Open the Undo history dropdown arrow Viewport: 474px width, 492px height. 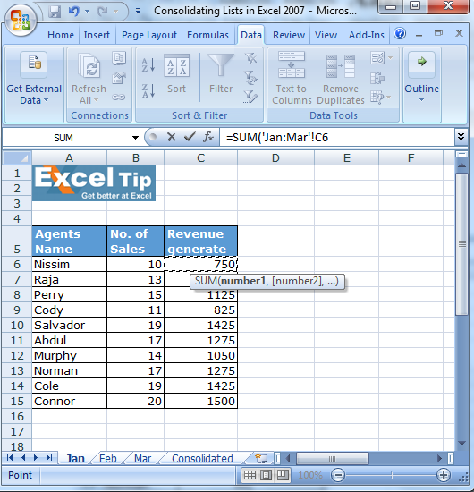point(88,12)
